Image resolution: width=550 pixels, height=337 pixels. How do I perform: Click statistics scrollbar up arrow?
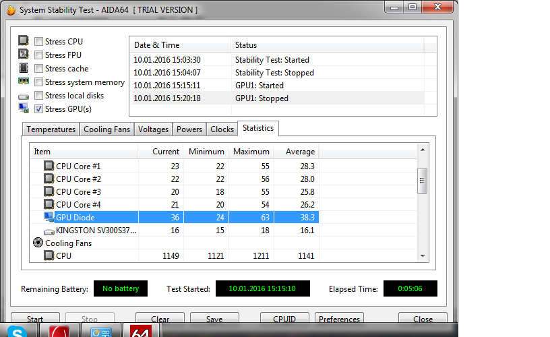423,150
